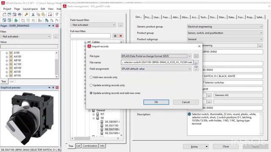Click the paste icon in toolbar
This screenshot has height=152, width=271.
[43, 14]
